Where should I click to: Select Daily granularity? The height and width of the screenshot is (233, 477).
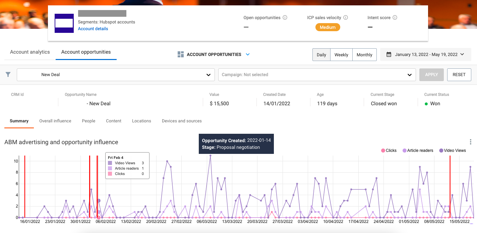click(x=321, y=55)
